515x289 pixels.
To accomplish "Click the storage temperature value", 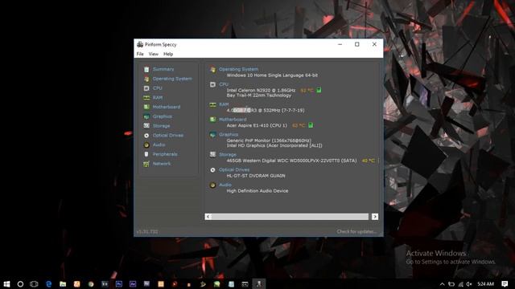I will [x=369, y=161].
